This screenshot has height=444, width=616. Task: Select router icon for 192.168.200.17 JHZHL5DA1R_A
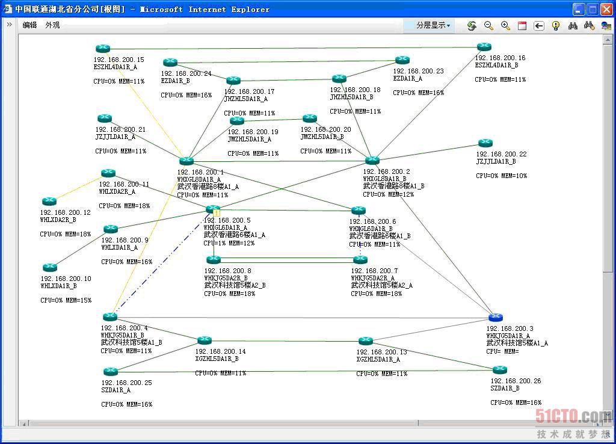233,80
